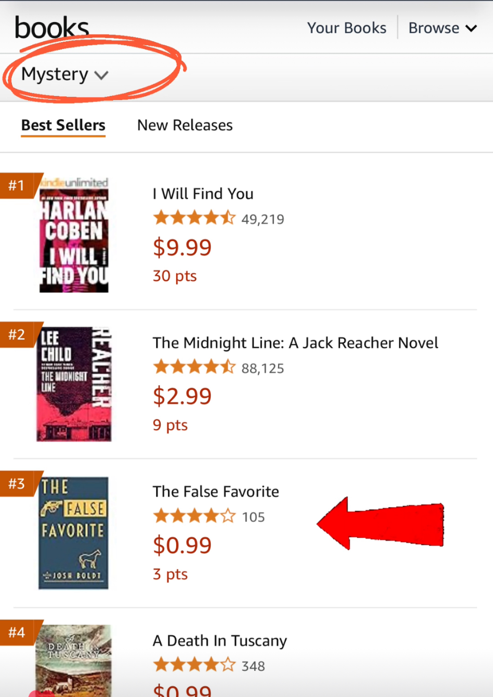Open The False Favorite cover thumbnail
Viewport: 493px width, 697px height.
point(74,533)
